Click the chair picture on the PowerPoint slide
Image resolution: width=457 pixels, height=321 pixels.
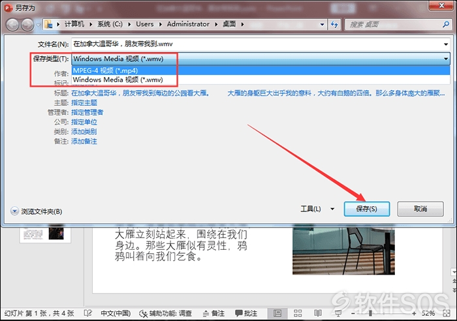343,251
